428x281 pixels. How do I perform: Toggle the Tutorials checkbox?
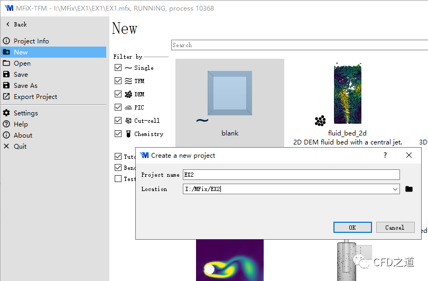click(x=118, y=156)
